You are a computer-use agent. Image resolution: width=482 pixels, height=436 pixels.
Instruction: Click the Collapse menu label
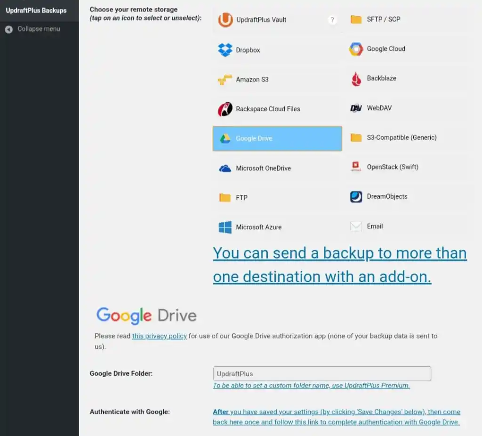point(39,29)
